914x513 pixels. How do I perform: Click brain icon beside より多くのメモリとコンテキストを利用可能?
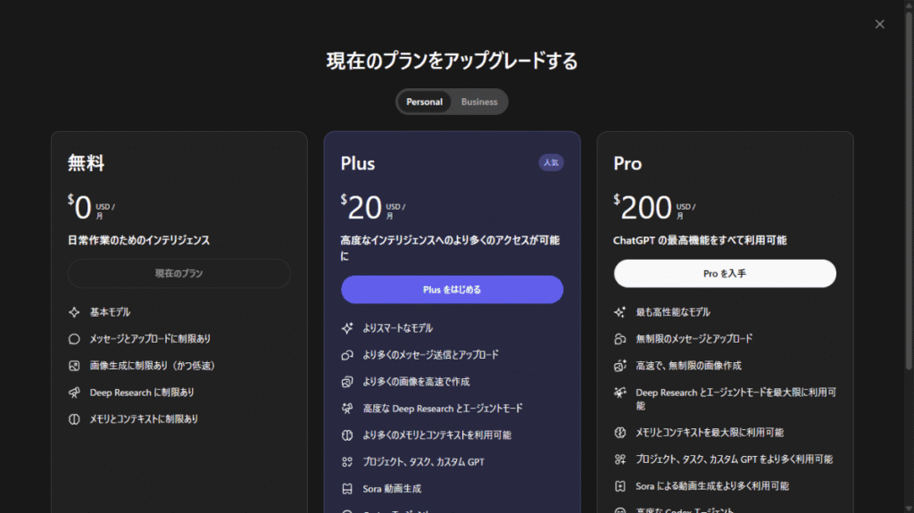[347, 435]
